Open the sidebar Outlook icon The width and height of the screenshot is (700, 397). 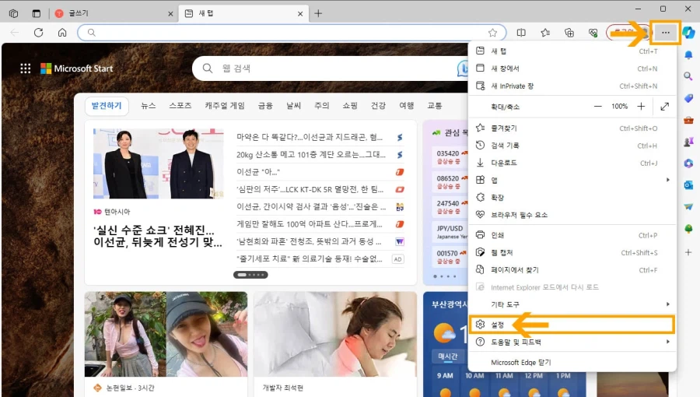coord(688,185)
